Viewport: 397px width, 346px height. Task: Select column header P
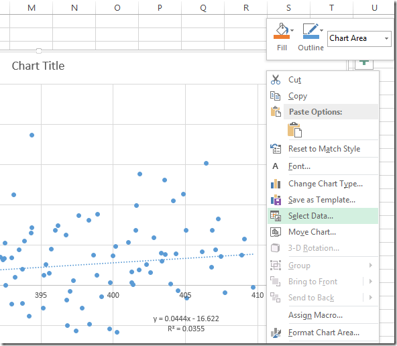pyautogui.click(x=160, y=8)
